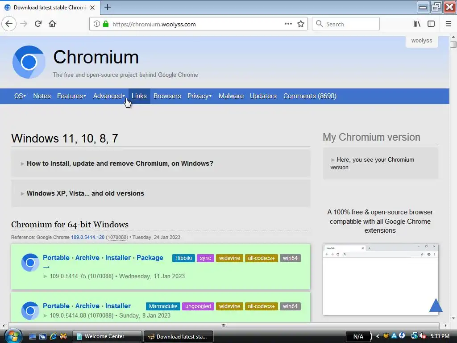The image size is (457, 343).
Task: Switch to Welcome Center taskbar window
Action: (x=107, y=336)
